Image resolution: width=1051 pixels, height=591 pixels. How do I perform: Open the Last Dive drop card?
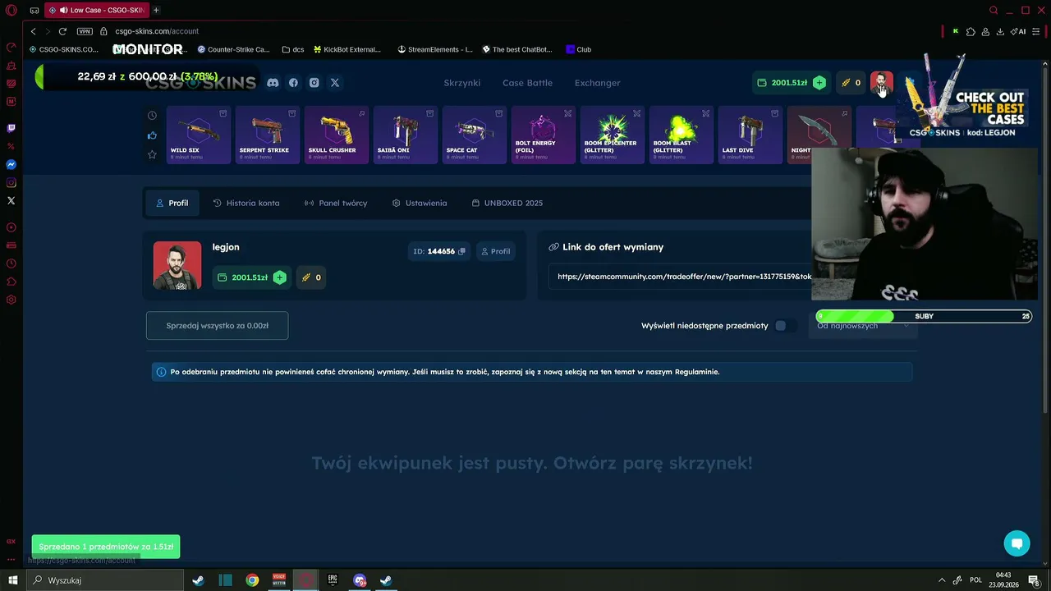point(750,135)
